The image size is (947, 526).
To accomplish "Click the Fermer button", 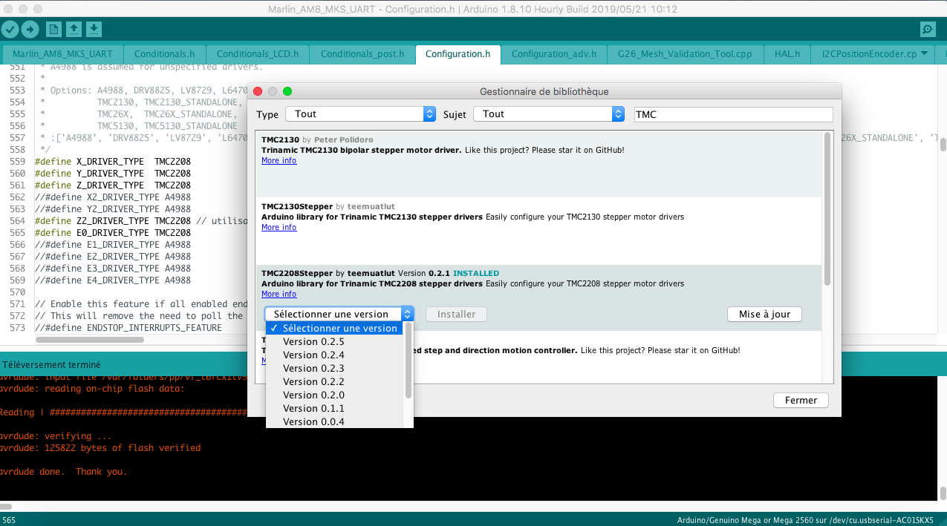I will tap(801, 400).
